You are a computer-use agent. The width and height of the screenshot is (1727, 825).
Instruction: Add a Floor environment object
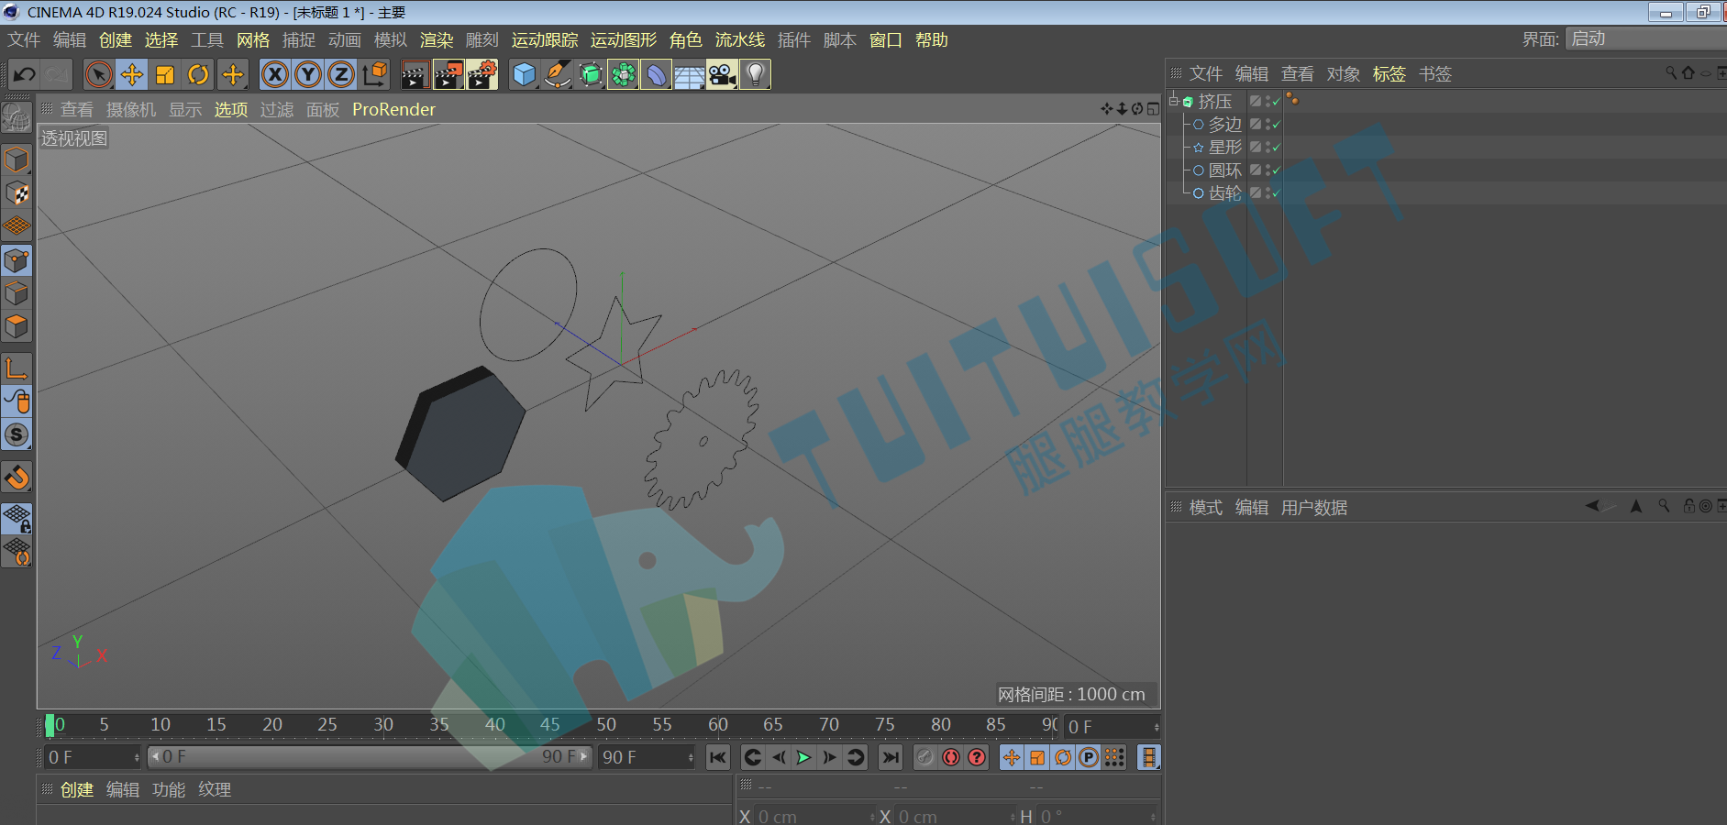point(690,74)
